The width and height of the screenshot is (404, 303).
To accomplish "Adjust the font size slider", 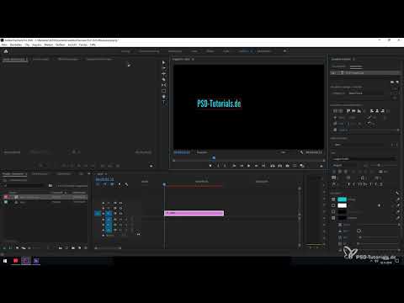I will coord(379,165).
